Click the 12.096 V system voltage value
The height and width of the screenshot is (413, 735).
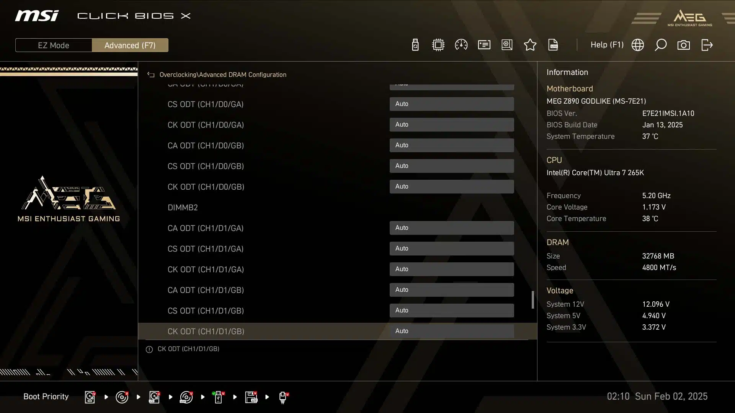click(x=656, y=304)
